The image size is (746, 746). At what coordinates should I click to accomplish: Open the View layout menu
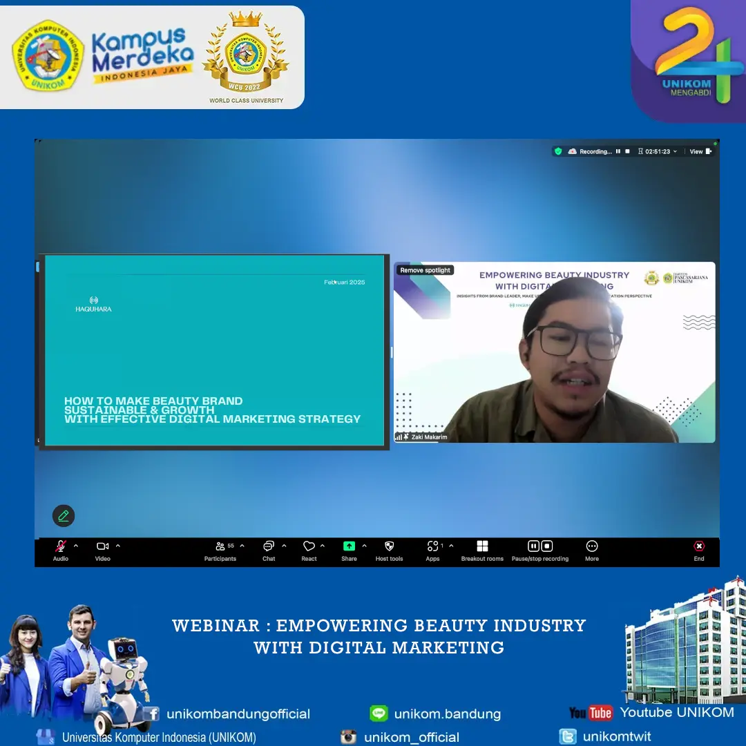pyautogui.click(x=700, y=151)
